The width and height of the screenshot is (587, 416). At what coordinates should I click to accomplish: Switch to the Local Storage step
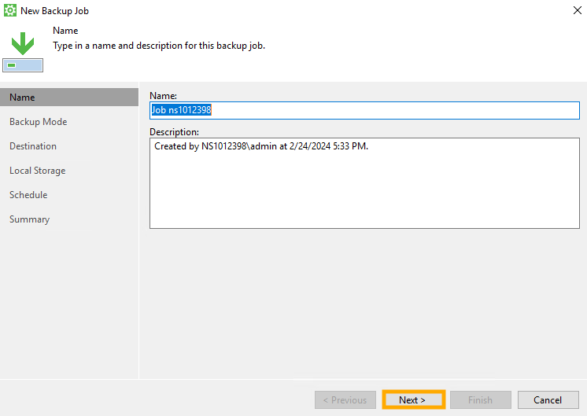click(37, 171)
